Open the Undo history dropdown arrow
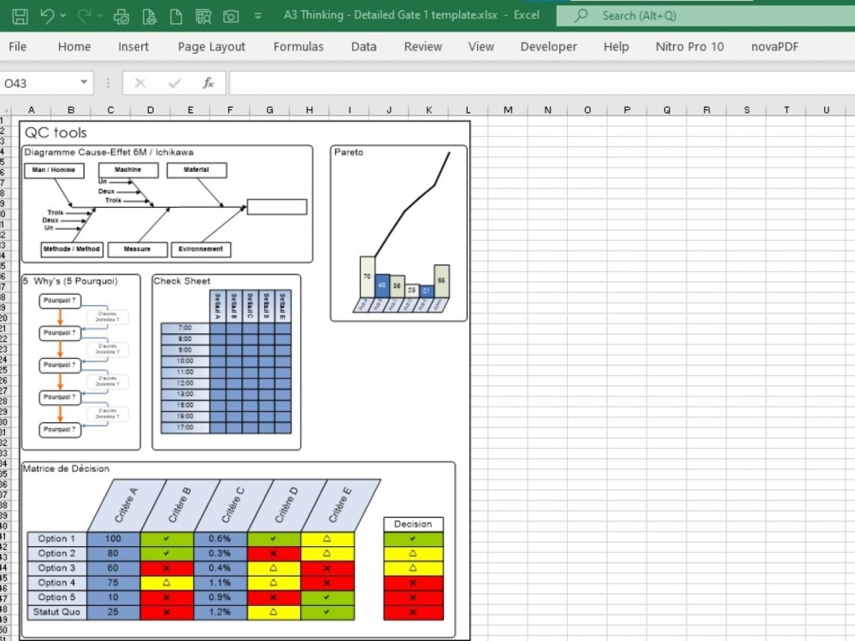This screenshot has height=641, width=855. point(63,15)
